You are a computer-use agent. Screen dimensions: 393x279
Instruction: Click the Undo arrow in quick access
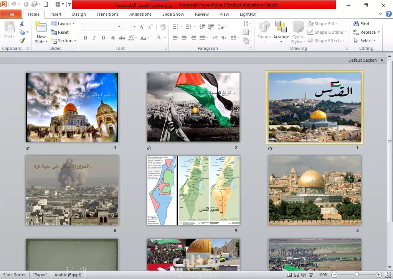pos(14,4)
